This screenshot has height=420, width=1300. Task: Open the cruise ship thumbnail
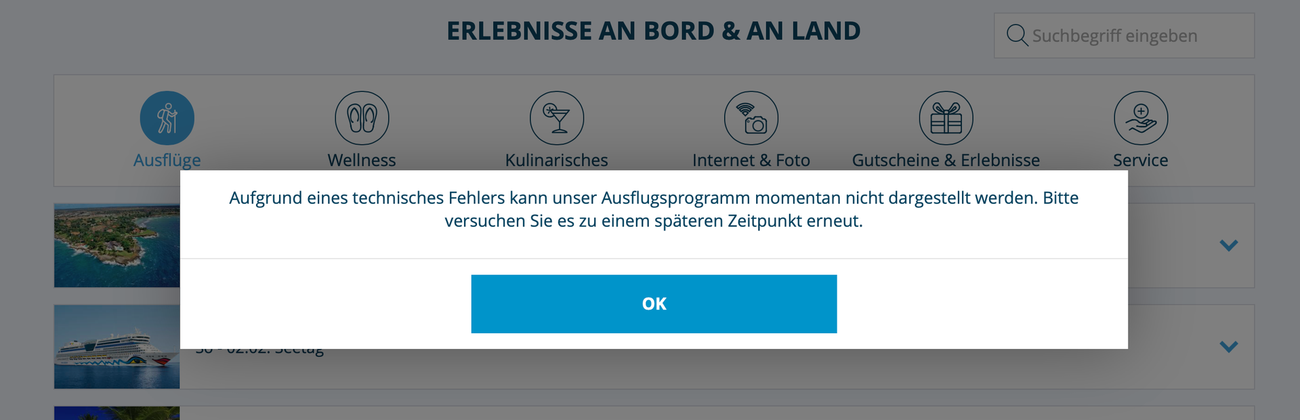(x=117, y=347)
